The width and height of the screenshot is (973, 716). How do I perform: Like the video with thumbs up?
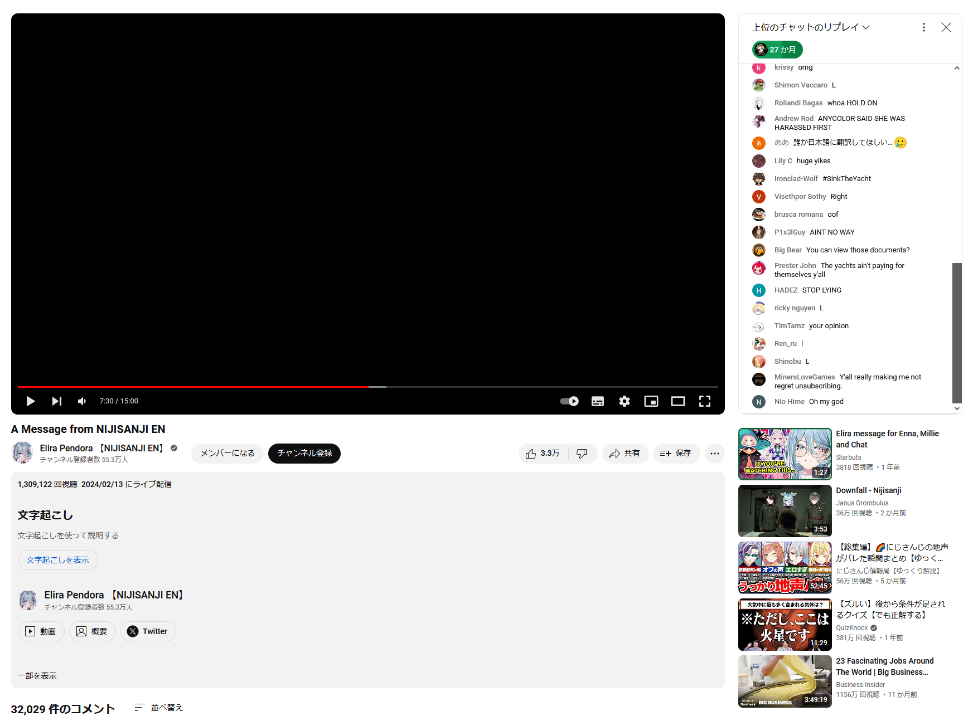tap(543, 454)
